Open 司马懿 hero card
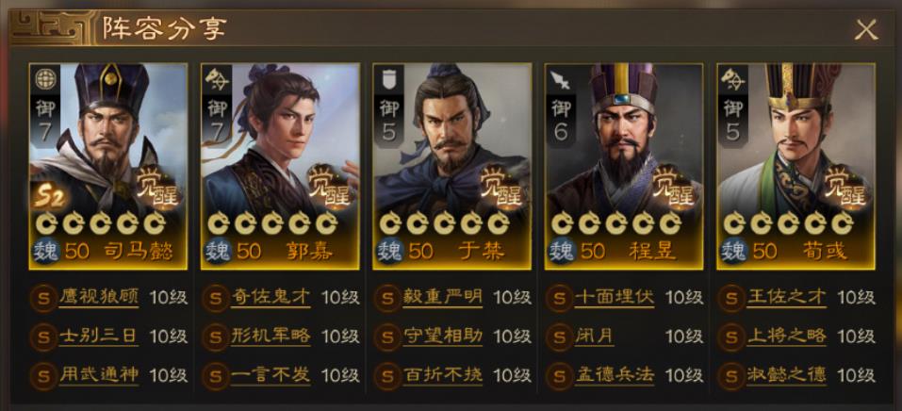 coord(108,166)
